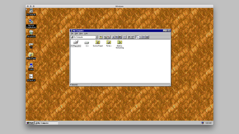Image resolution: width=239 pixels, height=134 pixels.
Task: Click the system tray icon near clock
Action: click(x=203, y=123)
